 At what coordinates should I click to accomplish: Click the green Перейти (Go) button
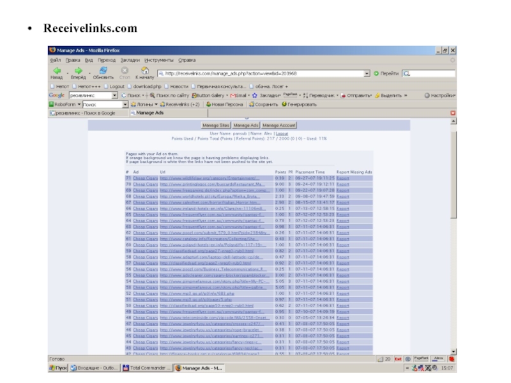[386, 73]
